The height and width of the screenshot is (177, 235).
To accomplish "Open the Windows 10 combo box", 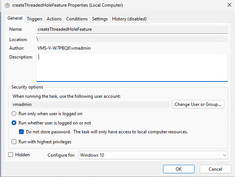I will click(x=153, y=155).
